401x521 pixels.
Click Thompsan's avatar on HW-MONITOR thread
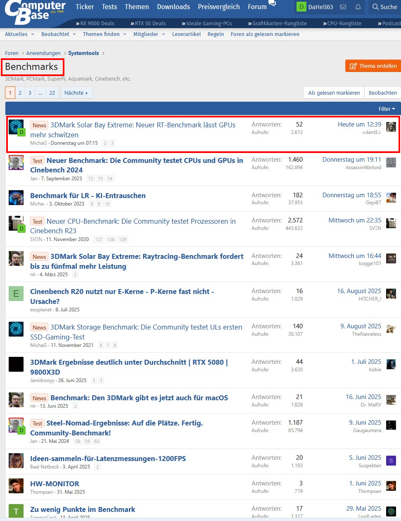[16, 486]
